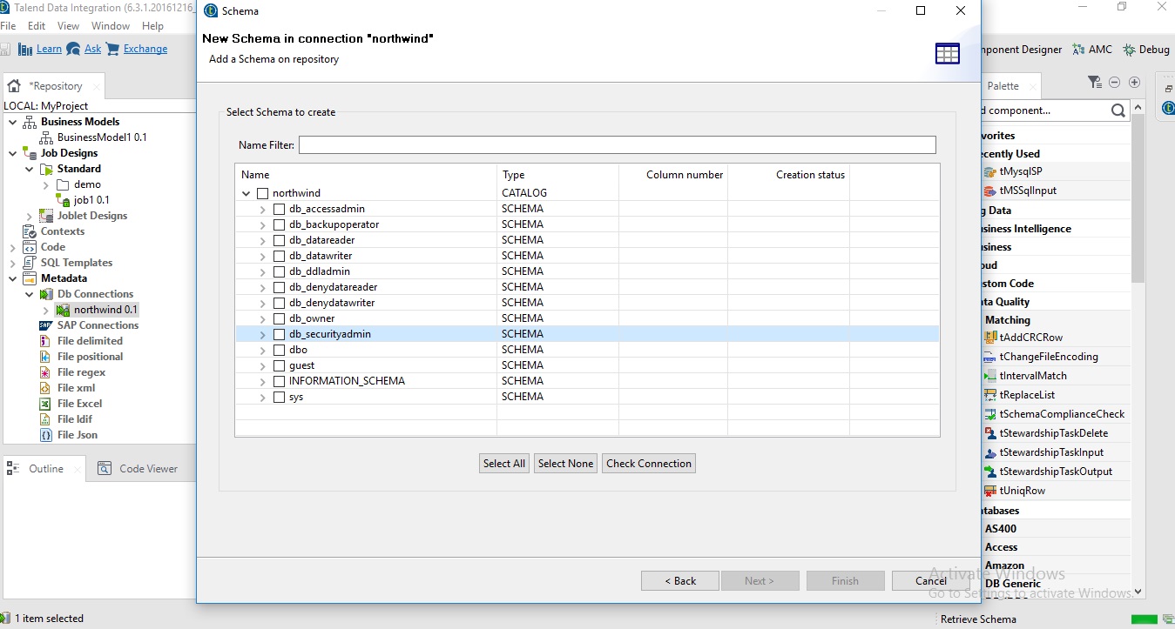Click the Palette filter icon

coord(1095,82)
